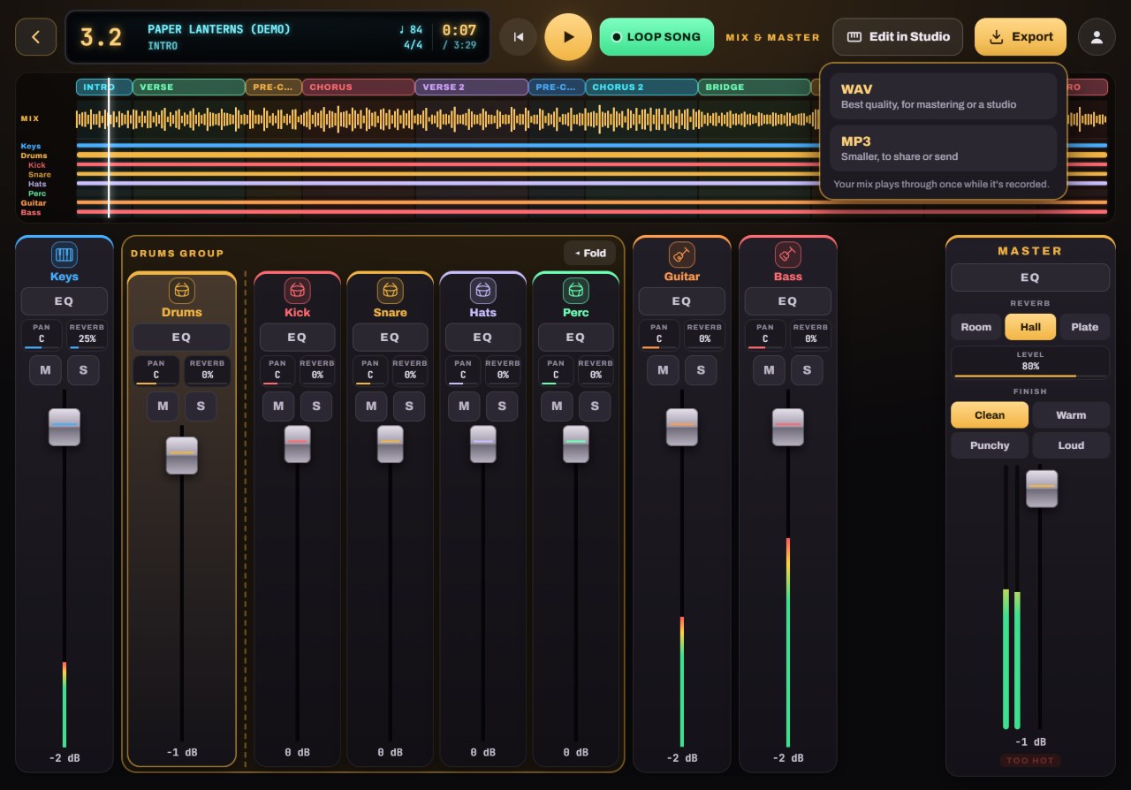The image size is (1131, 790).
Task: Click the Mix waveform overview
Action: click(x=591, y=118)
